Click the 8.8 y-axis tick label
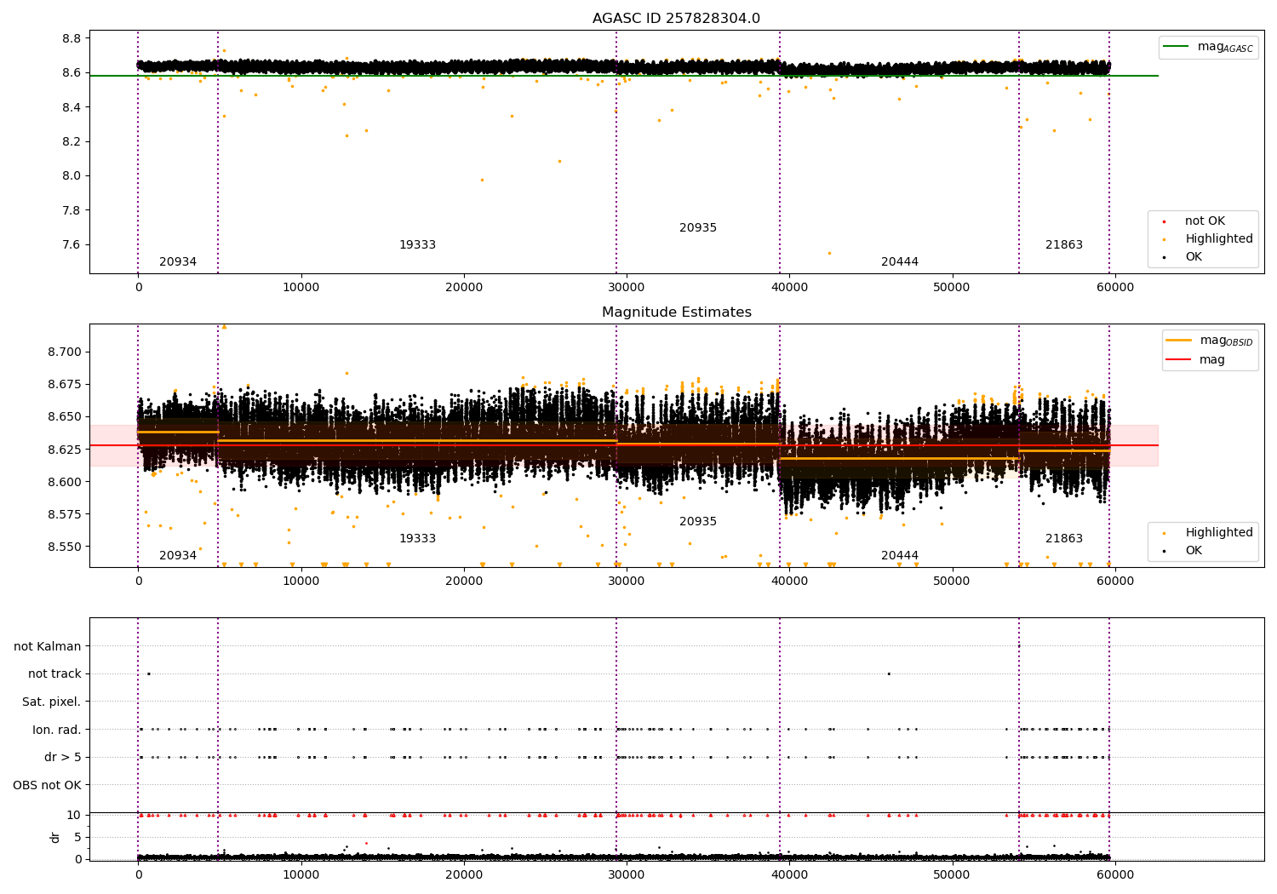The image size is (1277, 894). click(72, 39)
